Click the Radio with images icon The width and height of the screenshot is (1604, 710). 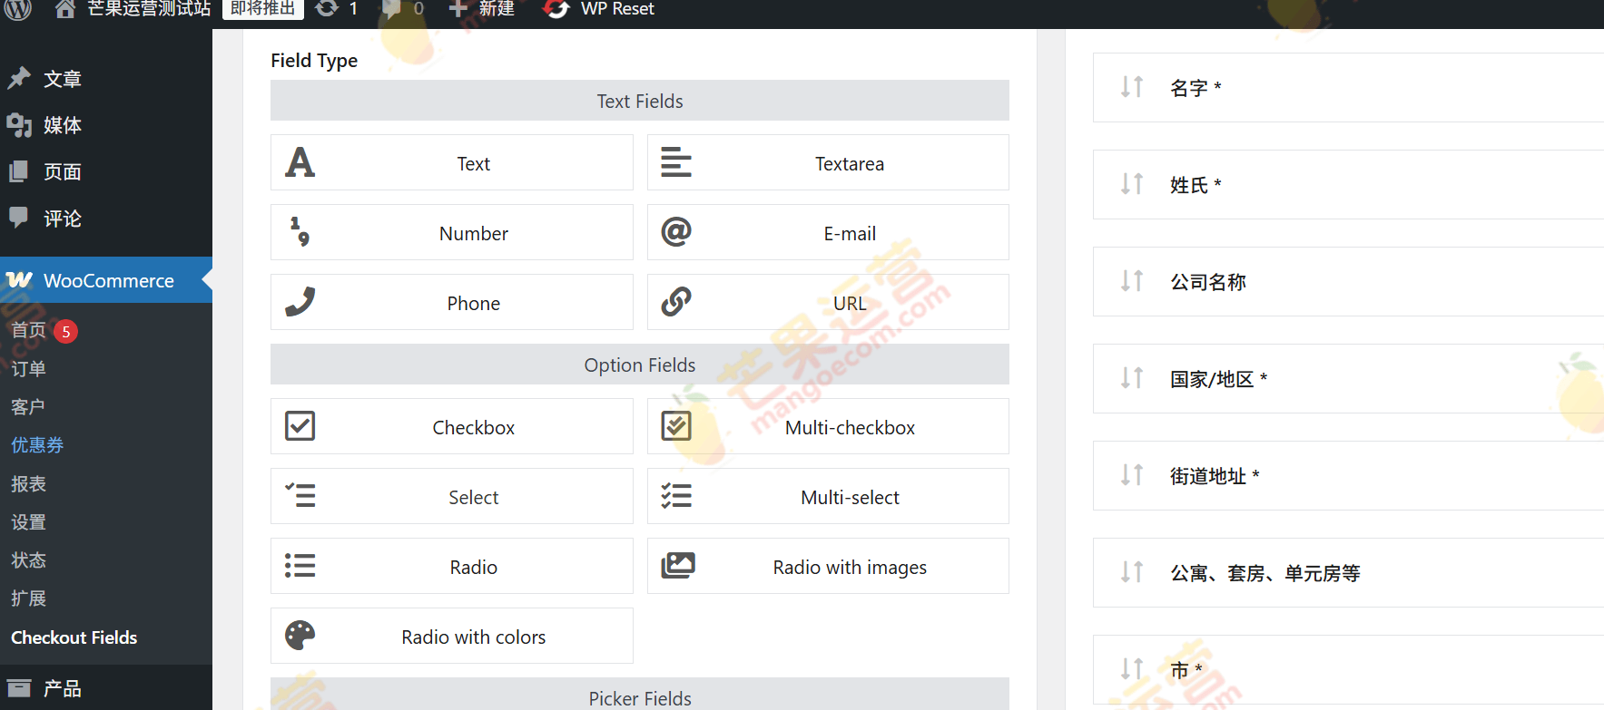[678, 565]
